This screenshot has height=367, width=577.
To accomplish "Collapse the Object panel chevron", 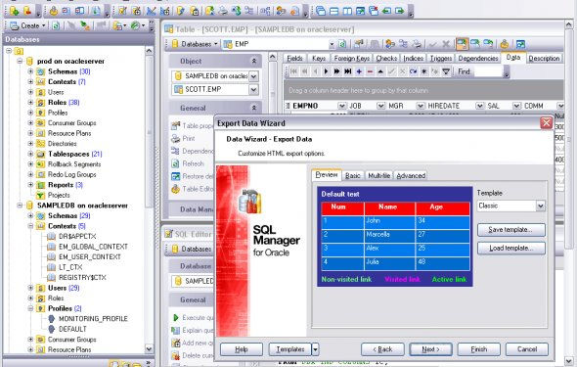I will point(254,61).
